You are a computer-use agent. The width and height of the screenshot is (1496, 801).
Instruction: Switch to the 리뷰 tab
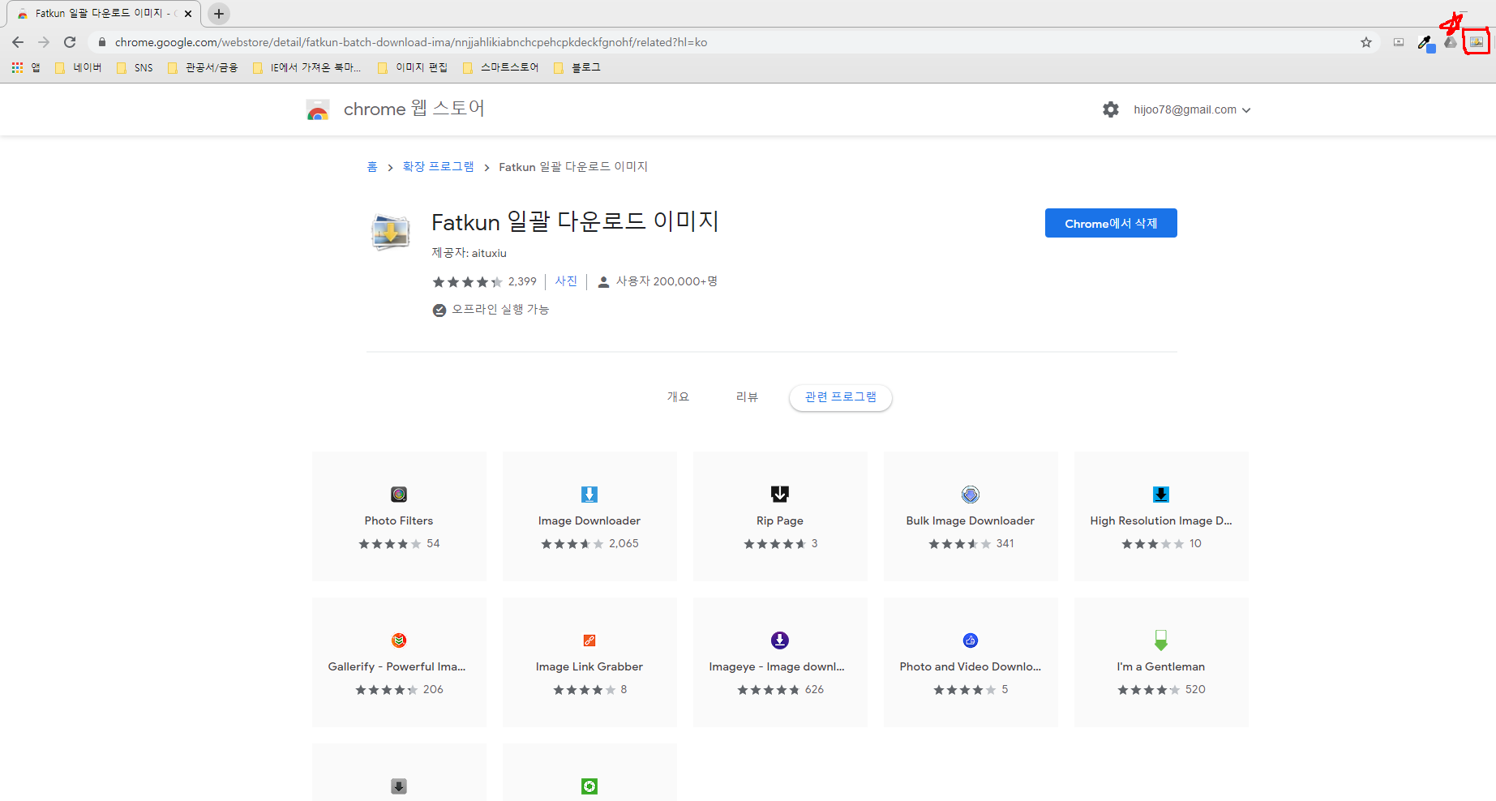point(747,396)
